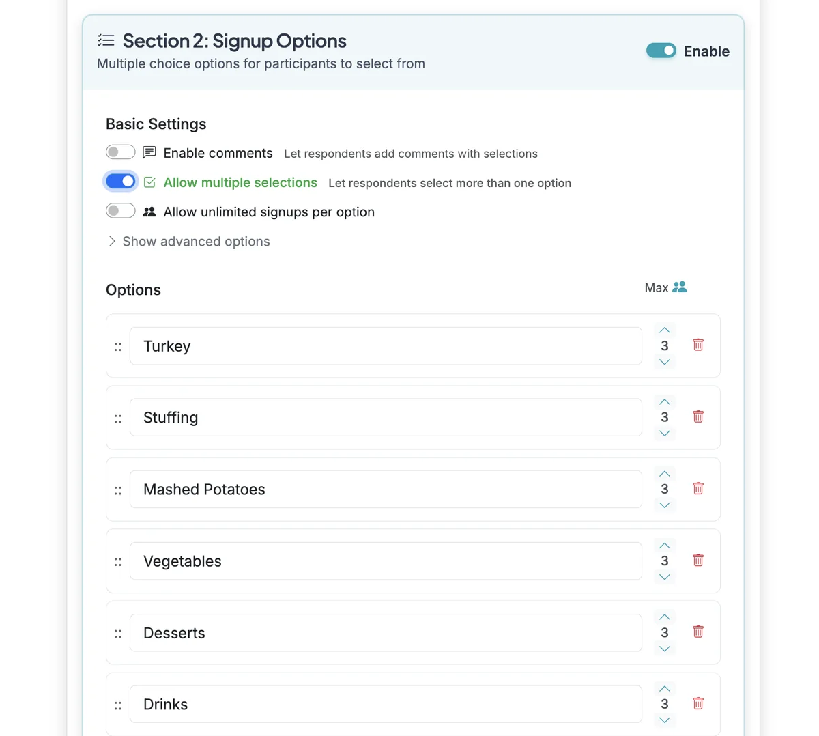Enable Allow unlimited signups per option
The image size is (819, 736).
tap(121, 211)
